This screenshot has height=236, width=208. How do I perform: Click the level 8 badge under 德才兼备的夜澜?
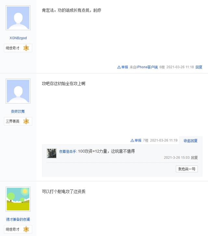pos(26,230)
